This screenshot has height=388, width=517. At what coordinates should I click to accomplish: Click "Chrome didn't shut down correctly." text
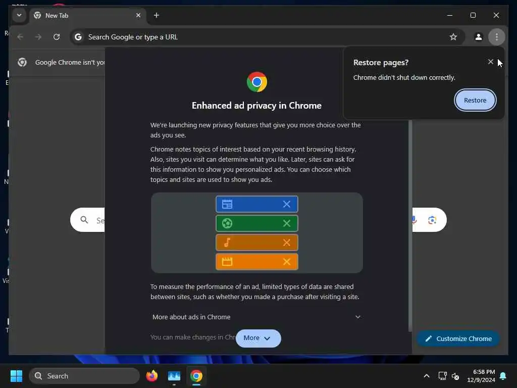click(x=404, y=77)
